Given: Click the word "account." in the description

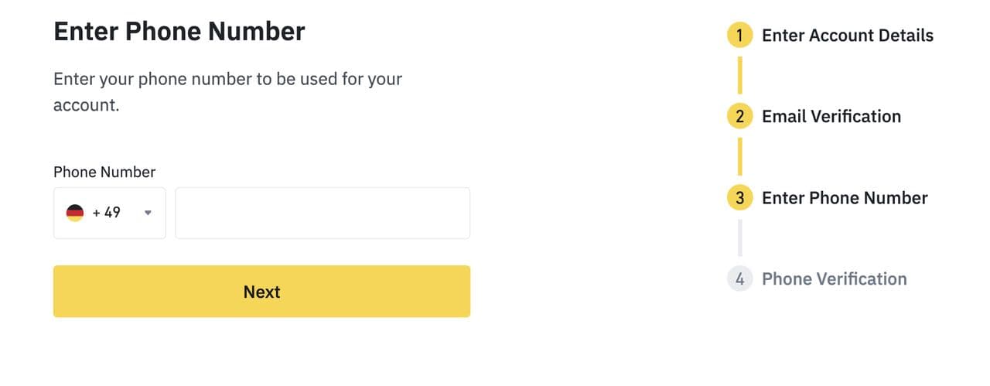Looking at the screenshot, I should click(86, 105).
